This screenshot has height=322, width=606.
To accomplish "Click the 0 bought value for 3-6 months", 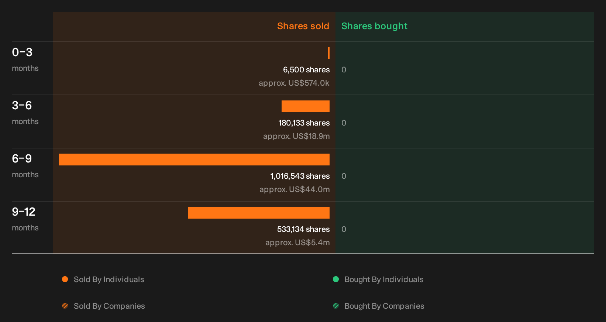I will click(344, 123).
